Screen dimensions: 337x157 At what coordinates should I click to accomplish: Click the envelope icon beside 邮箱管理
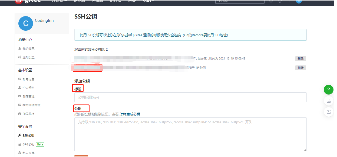click(19, 96)
